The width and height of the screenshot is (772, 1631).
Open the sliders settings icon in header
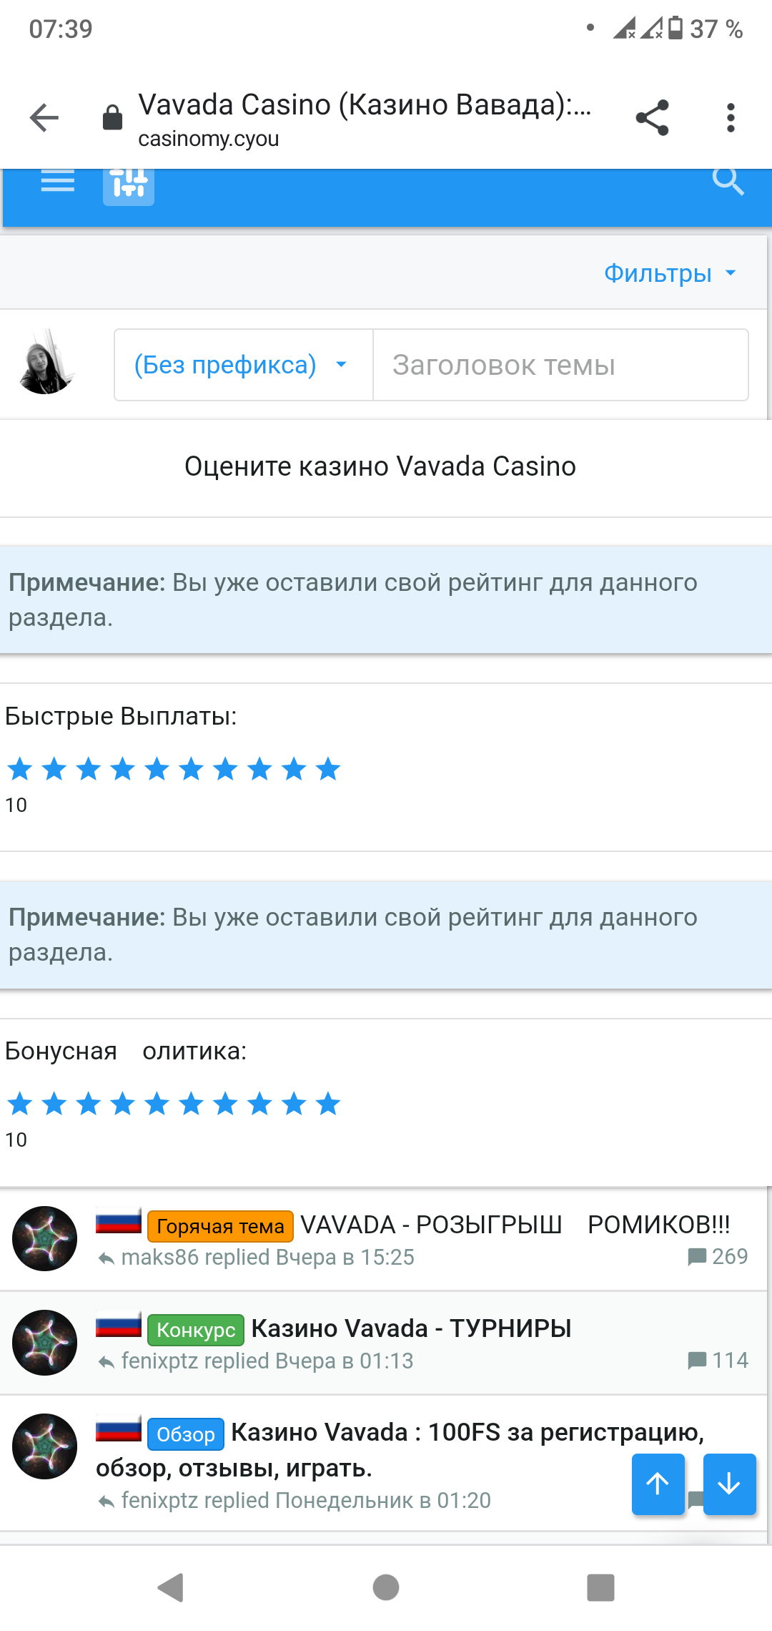point(129,185)
